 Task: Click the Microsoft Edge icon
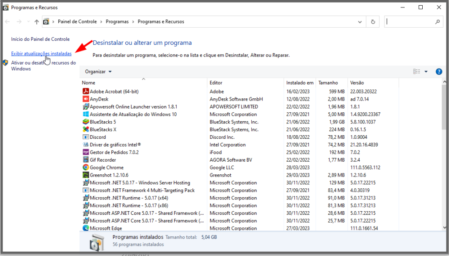86,228
